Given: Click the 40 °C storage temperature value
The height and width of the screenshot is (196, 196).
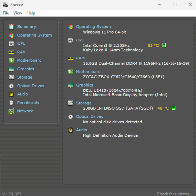Looking at the screenshot, I should (163, 108).
